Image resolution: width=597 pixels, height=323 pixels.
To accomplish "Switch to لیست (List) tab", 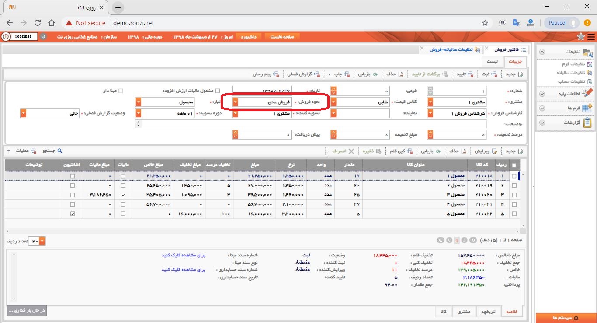I will (x=492, y=61).
